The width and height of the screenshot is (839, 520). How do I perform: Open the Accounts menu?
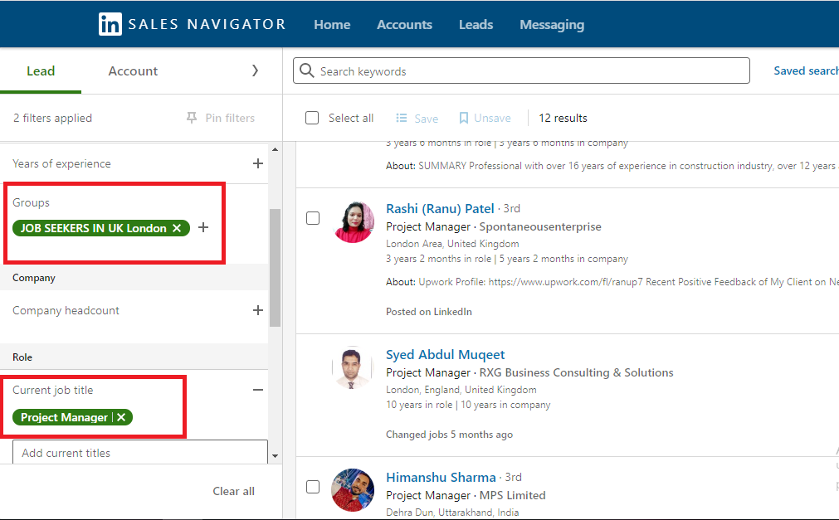tap(404, 25)
